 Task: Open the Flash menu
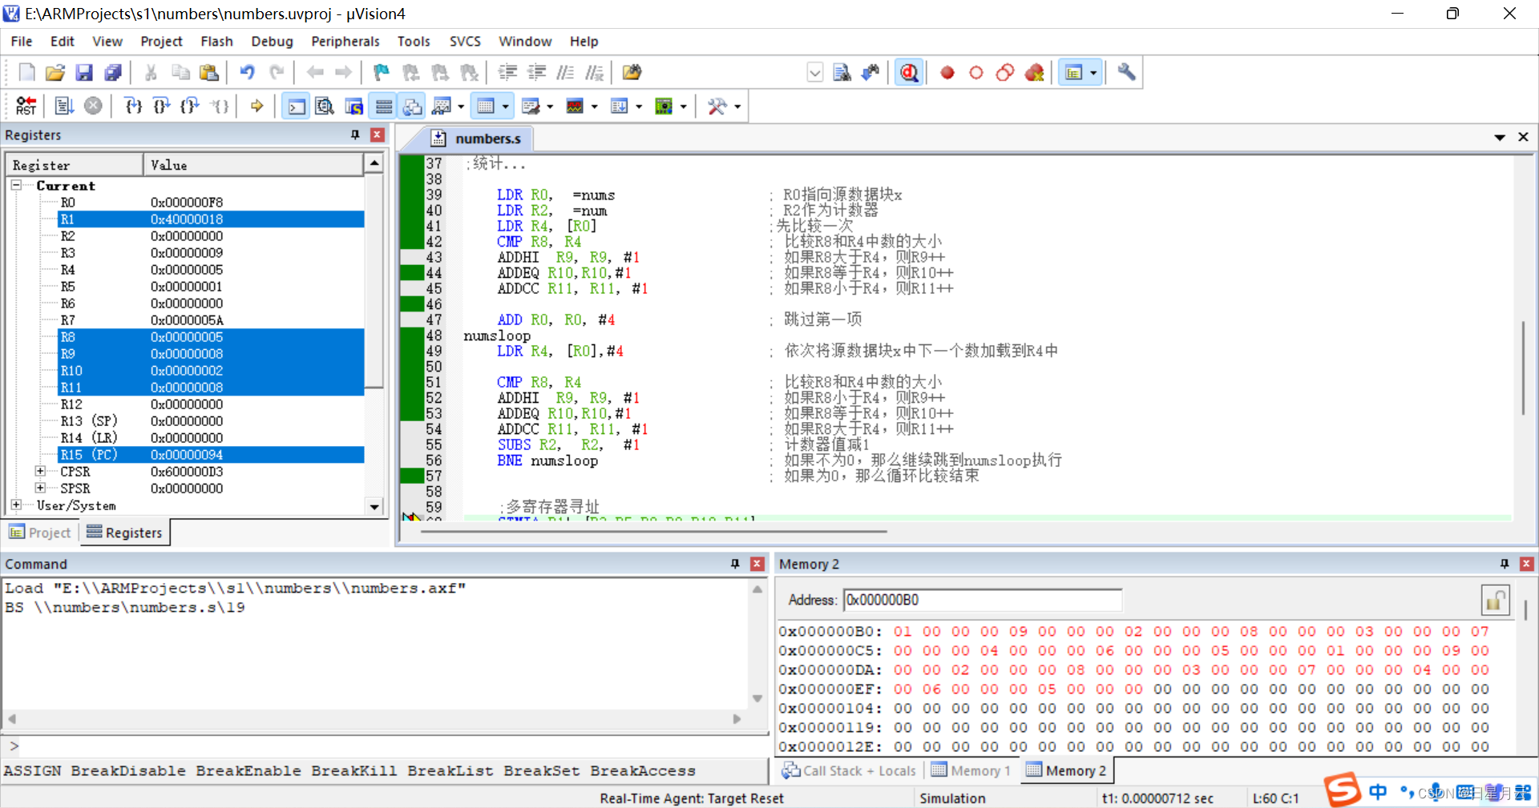tap(216, 41)
